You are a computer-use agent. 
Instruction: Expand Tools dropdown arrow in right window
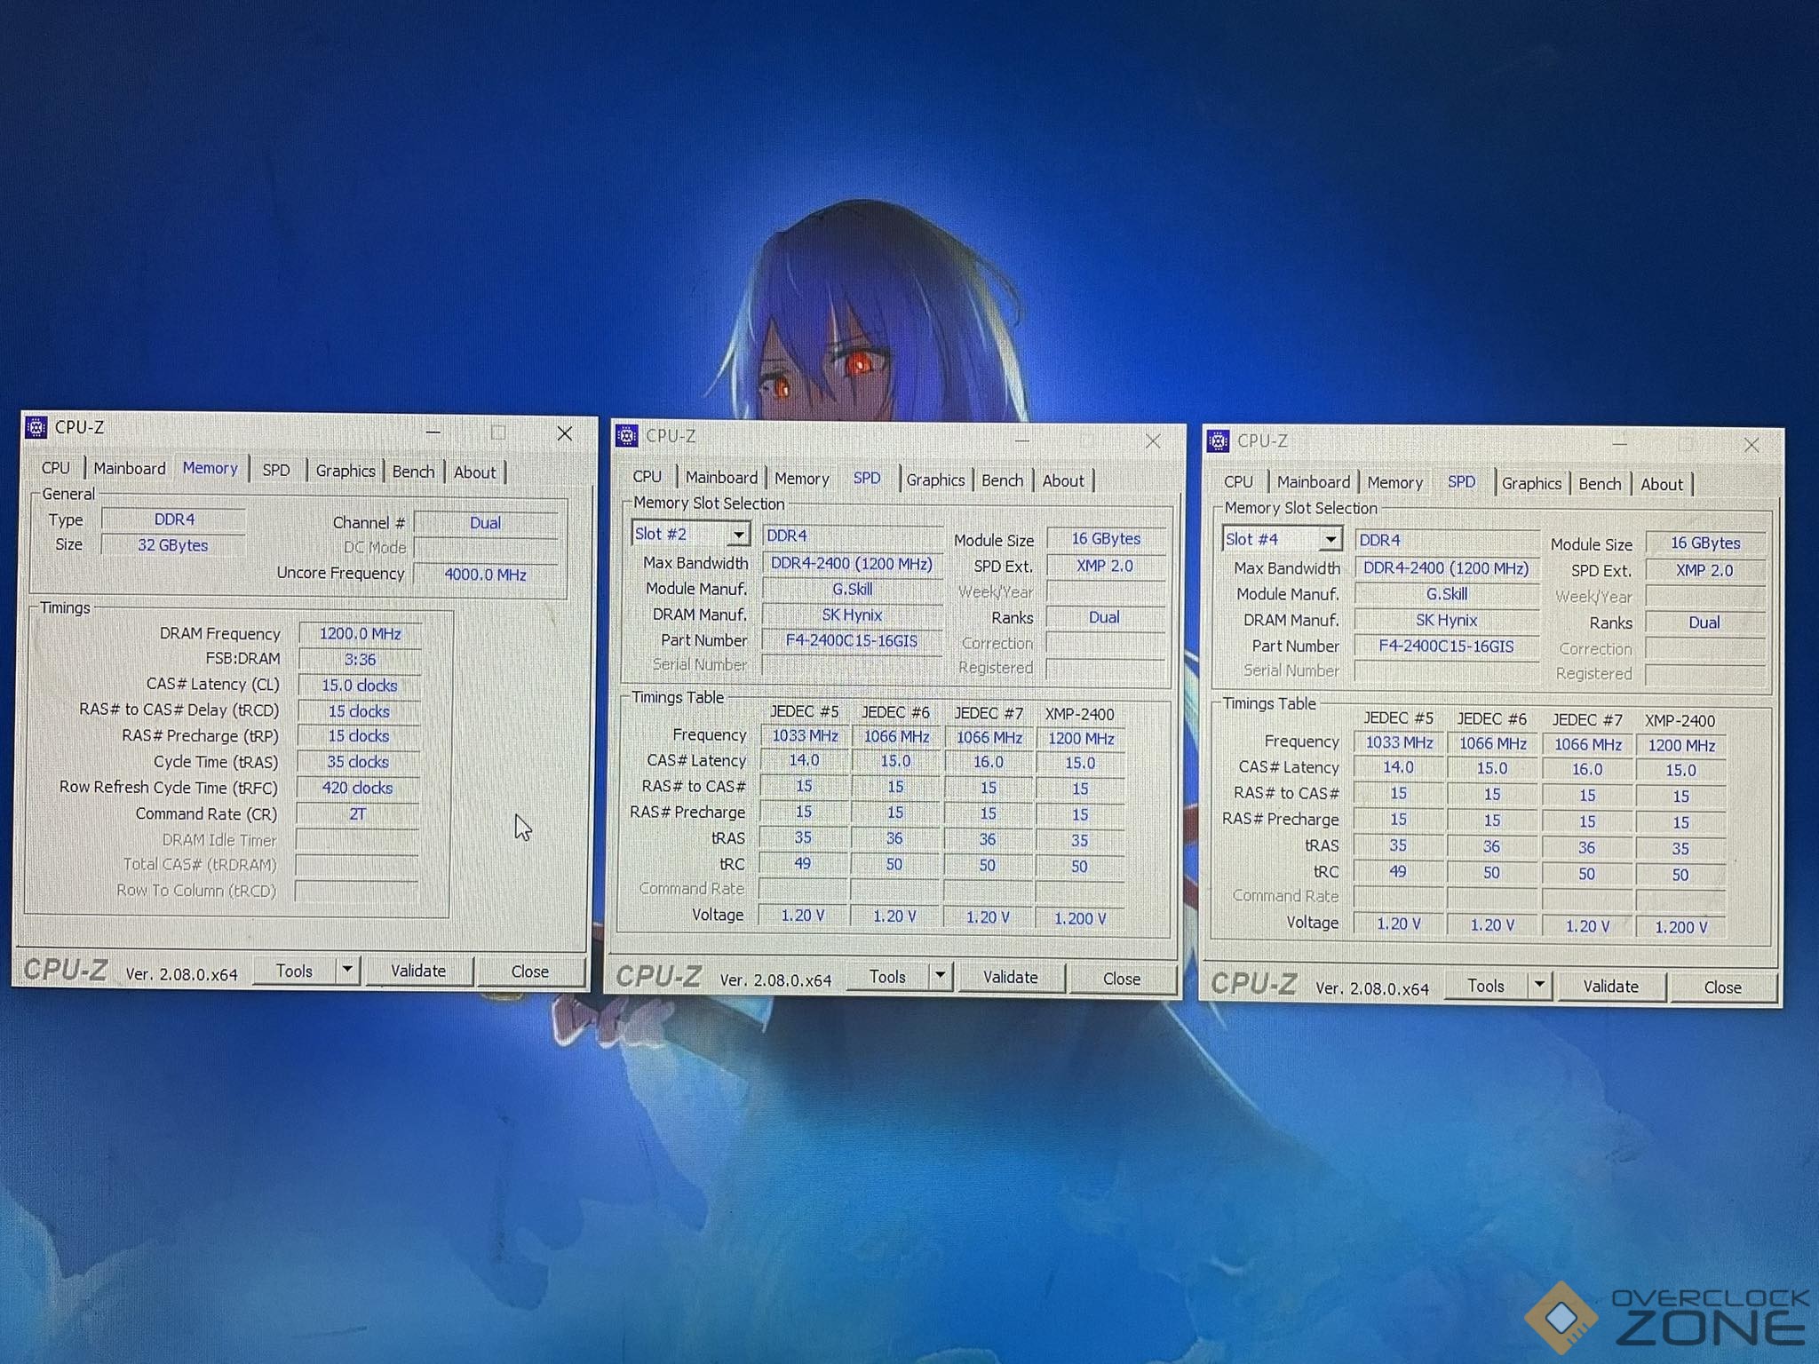(1539, 985)
